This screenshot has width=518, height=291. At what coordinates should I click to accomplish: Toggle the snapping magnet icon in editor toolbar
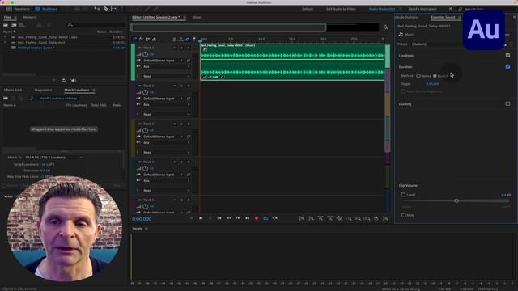[x=188, y=40]
